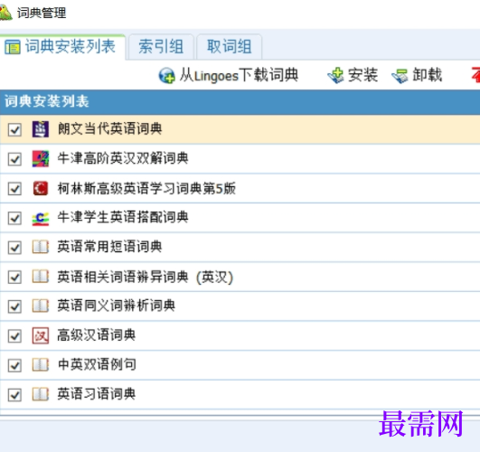This screenshot has width=480, height=452.
Task: Toggle 牛津高阶英汉双解词典 checkbox
Action: [14, 159]
